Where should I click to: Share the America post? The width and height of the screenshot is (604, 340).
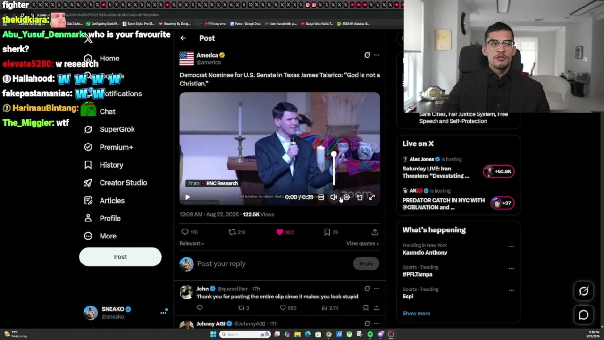pos(375,232)
